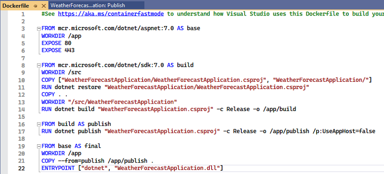Pin the Dockerfile tab
The width and height of the screenshot is (384, 174).
(35, 5)
